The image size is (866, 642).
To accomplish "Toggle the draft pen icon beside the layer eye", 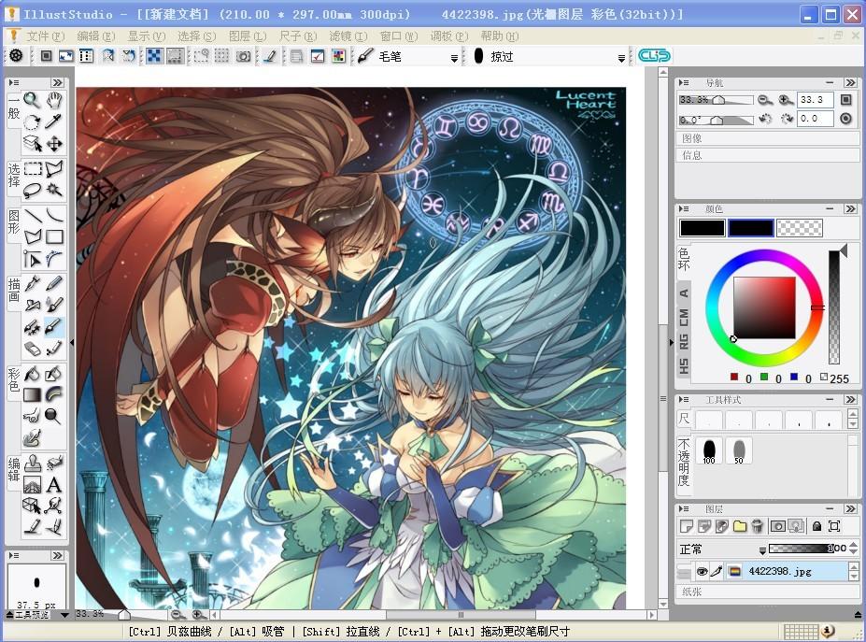I will [717, 570].
